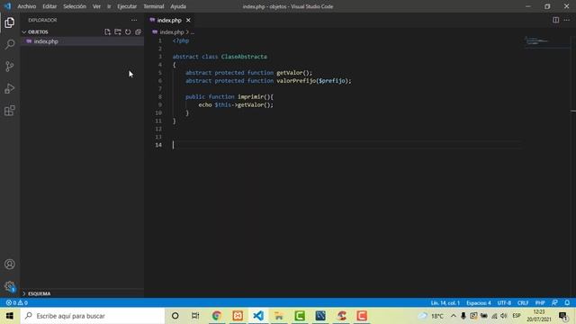The width and height of the screenshot is (576, 324).
Task: Open volume control in system tray
Action: tap(504, 316)
